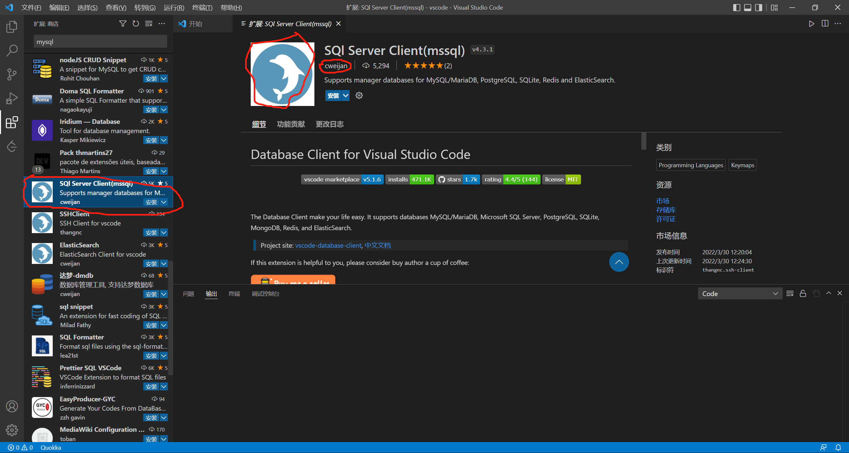Viewport: 849px width, 453px height.
Task: Click the mysql extension search box
Action: [x=100, y=42]
